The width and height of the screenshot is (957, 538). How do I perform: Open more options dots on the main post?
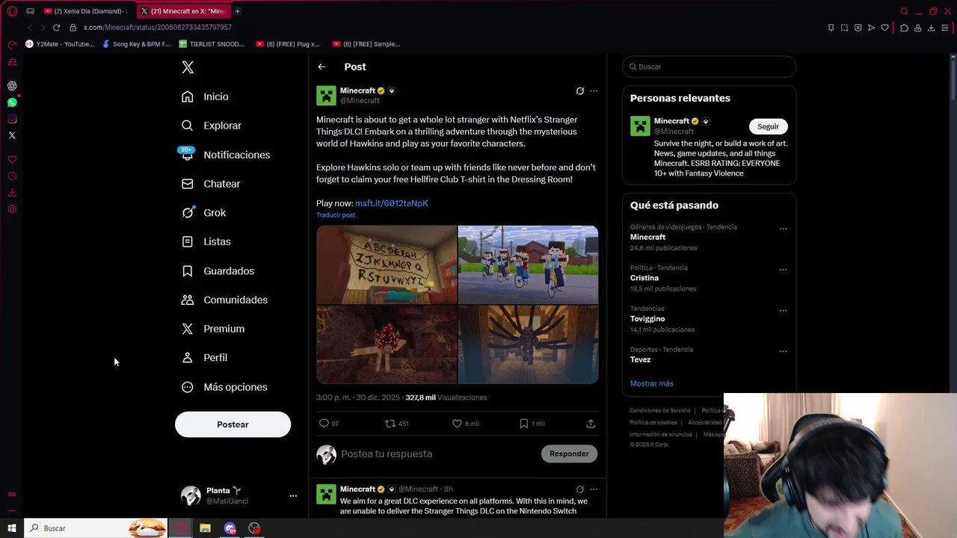click(x=594, y=91)
